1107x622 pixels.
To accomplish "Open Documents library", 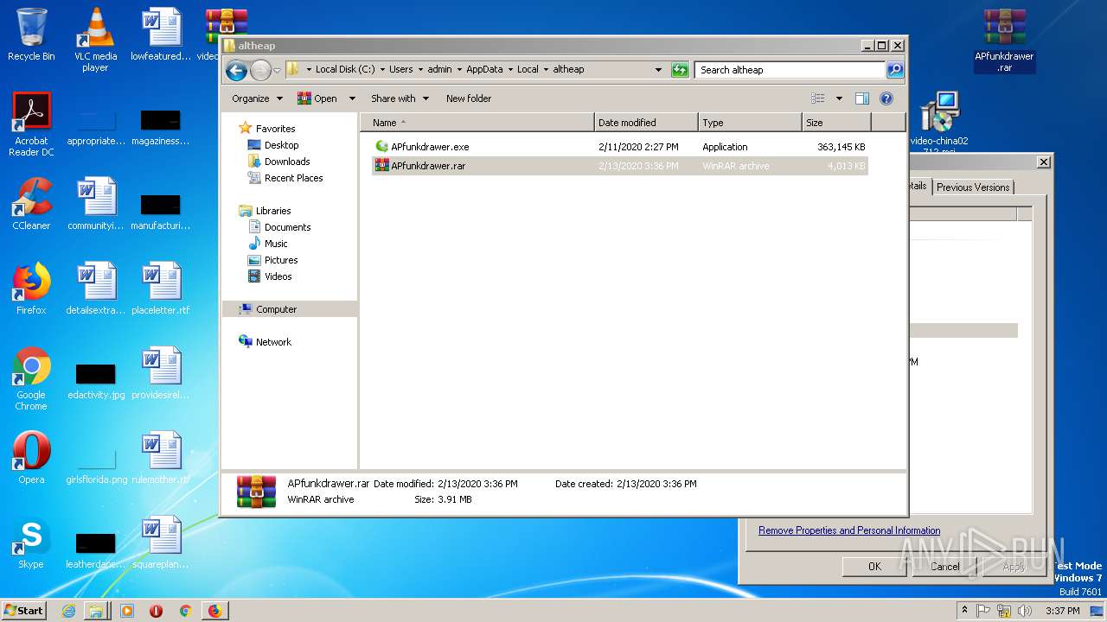I will 287,227.
